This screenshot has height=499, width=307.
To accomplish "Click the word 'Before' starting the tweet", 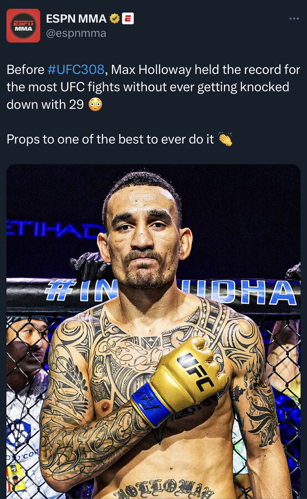I will (x=25, y=69).
